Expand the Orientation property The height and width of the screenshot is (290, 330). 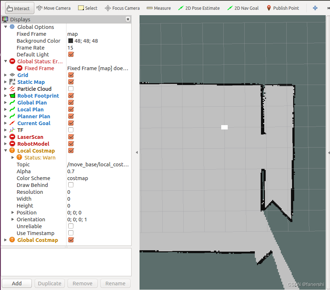pyautogui.click(x=13, y=219)
